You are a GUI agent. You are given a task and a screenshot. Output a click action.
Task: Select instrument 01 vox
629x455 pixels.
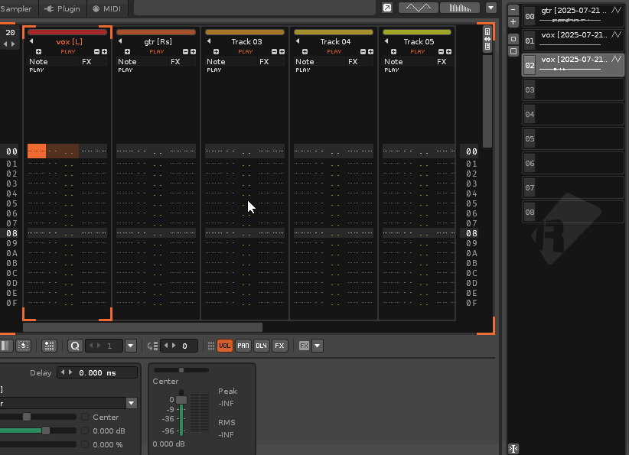573,41
